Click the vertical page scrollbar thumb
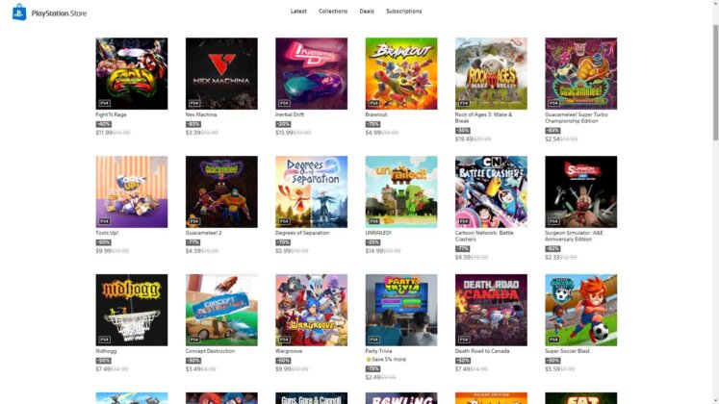Screen dimensions: 719x404 coord(715,83)
